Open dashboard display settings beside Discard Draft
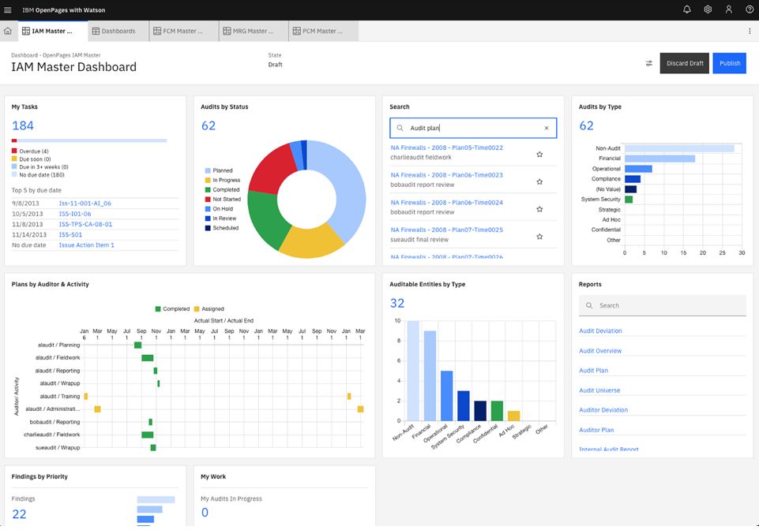Viewport: 759px width, 530px height. pos(648,63)
